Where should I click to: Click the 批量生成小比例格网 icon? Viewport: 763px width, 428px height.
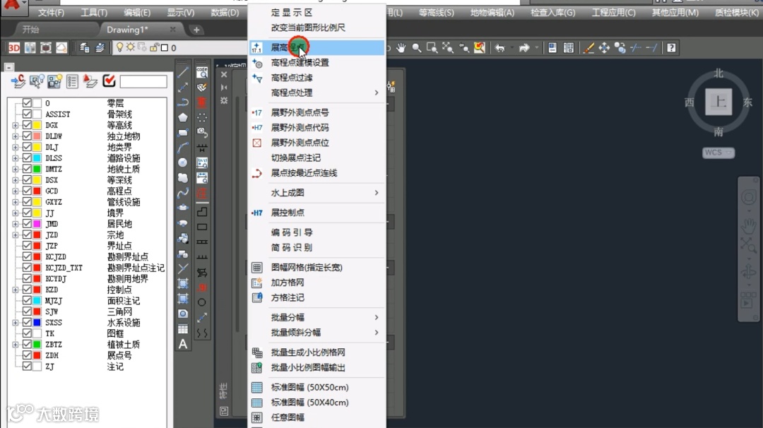[257, 352]
